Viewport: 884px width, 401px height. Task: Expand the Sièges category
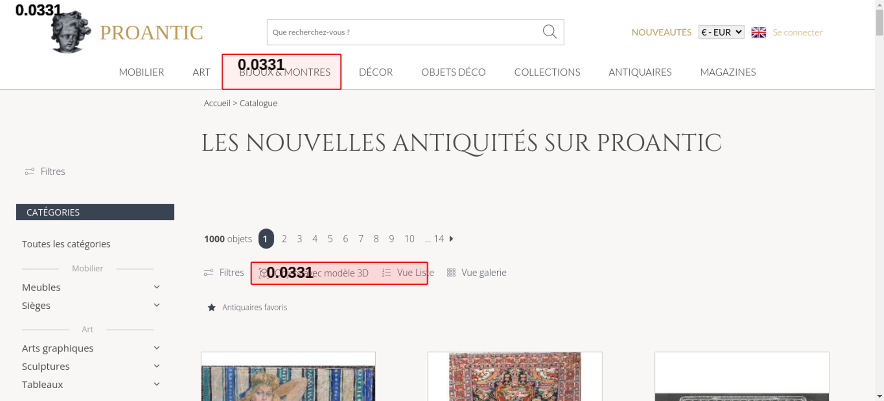click(x=156, y=305)
